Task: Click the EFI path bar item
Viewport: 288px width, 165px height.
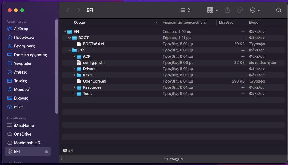Action: click(68, 150)
